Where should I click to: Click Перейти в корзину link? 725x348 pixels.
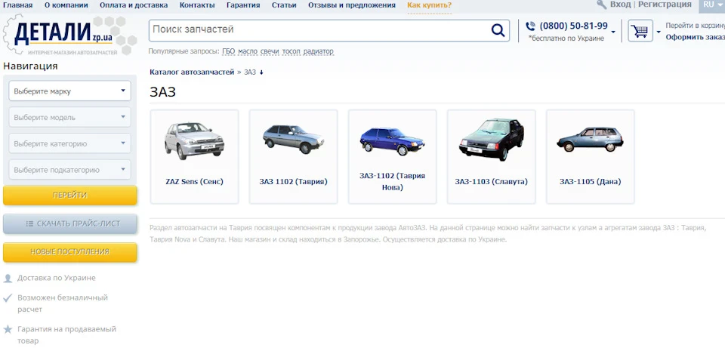696,26
